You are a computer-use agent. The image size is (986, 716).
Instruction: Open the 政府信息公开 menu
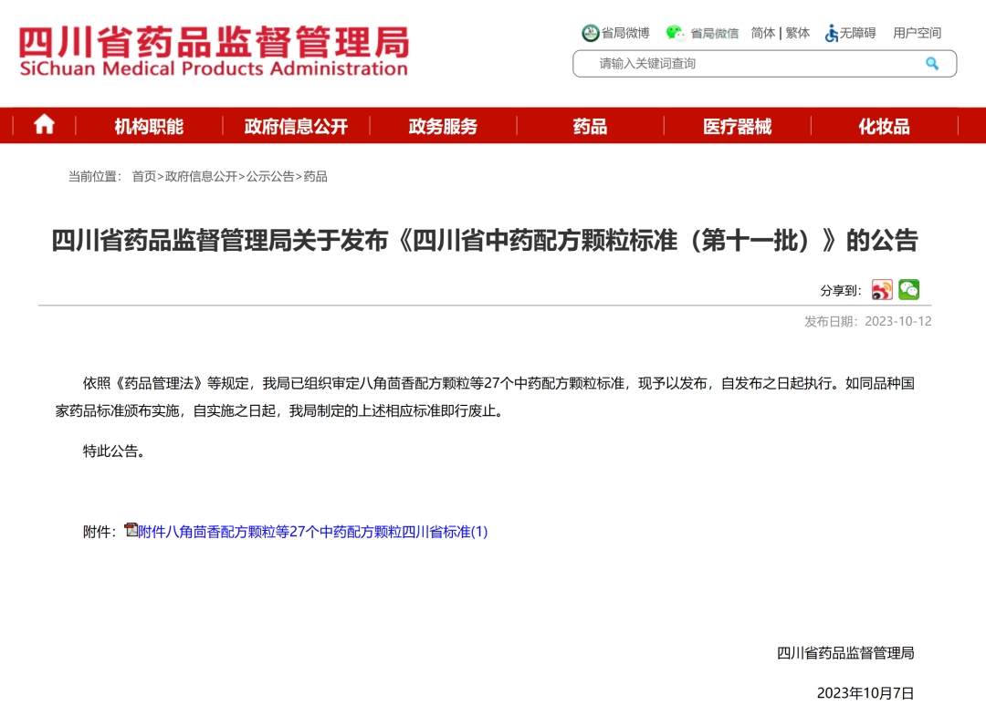click(x=296, y=127)
